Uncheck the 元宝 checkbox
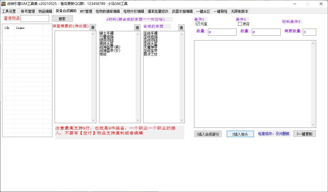 [198, 24]
